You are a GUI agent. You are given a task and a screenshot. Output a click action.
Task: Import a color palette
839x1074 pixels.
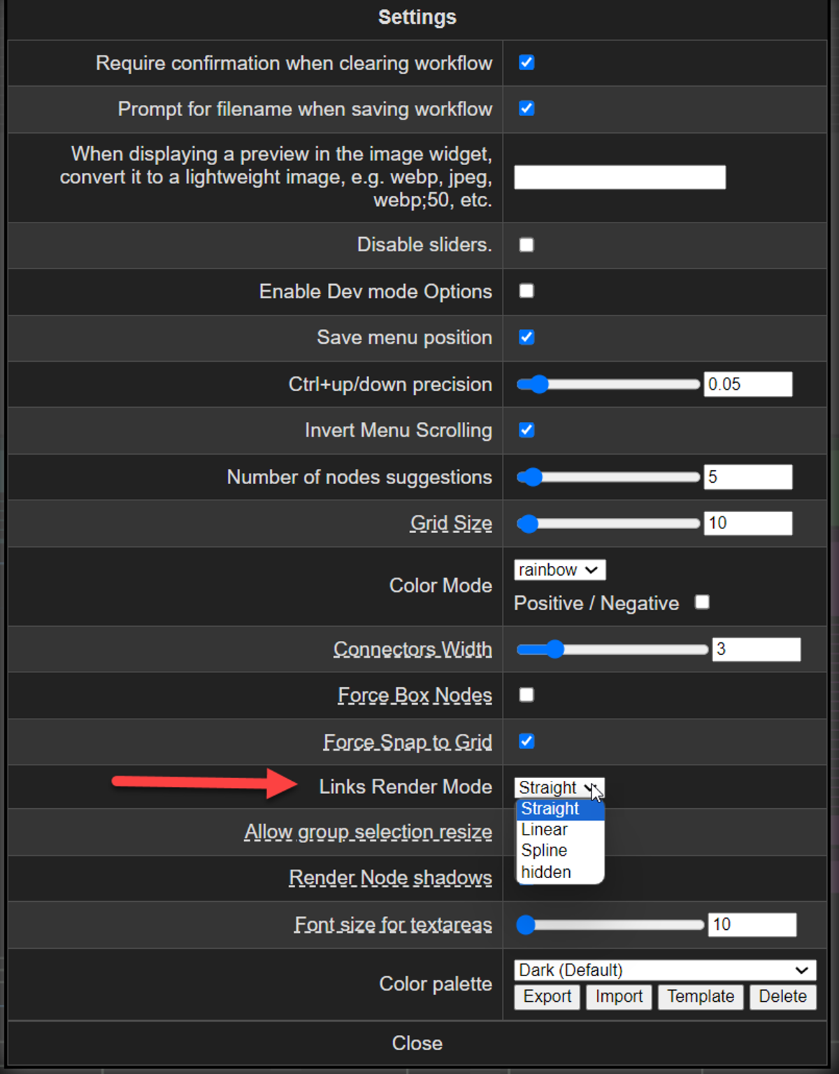point(618,996)
